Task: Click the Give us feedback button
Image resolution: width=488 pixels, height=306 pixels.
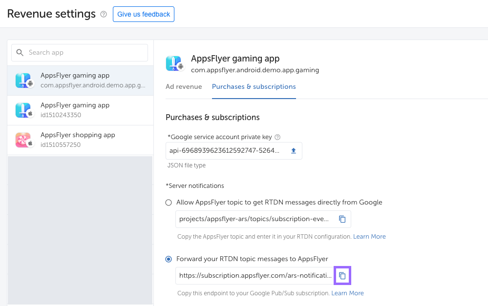Action: click(144, 14)
